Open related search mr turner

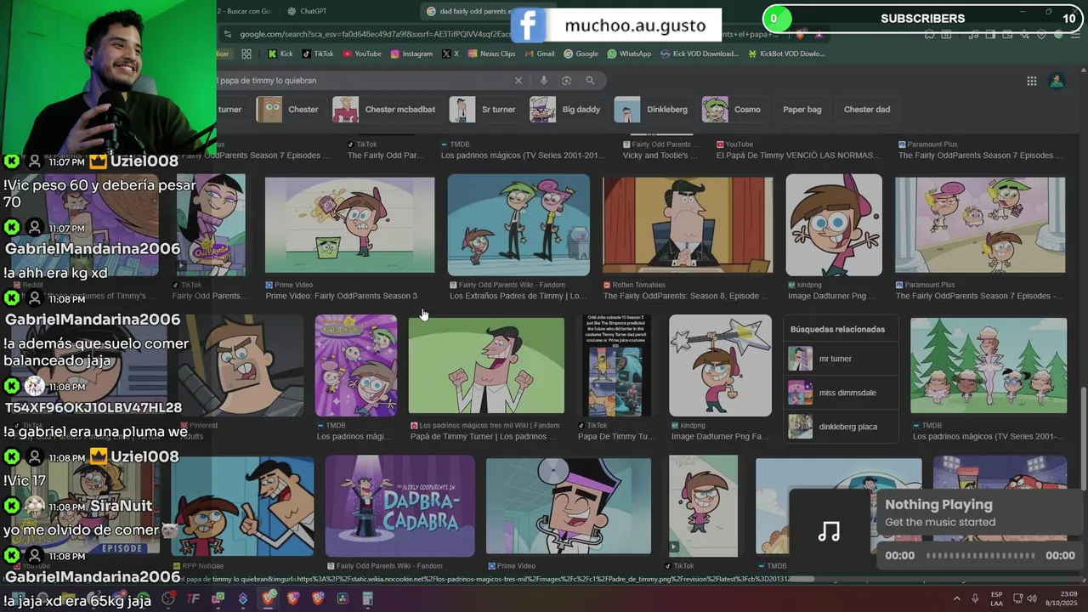(x=841, y=359)
